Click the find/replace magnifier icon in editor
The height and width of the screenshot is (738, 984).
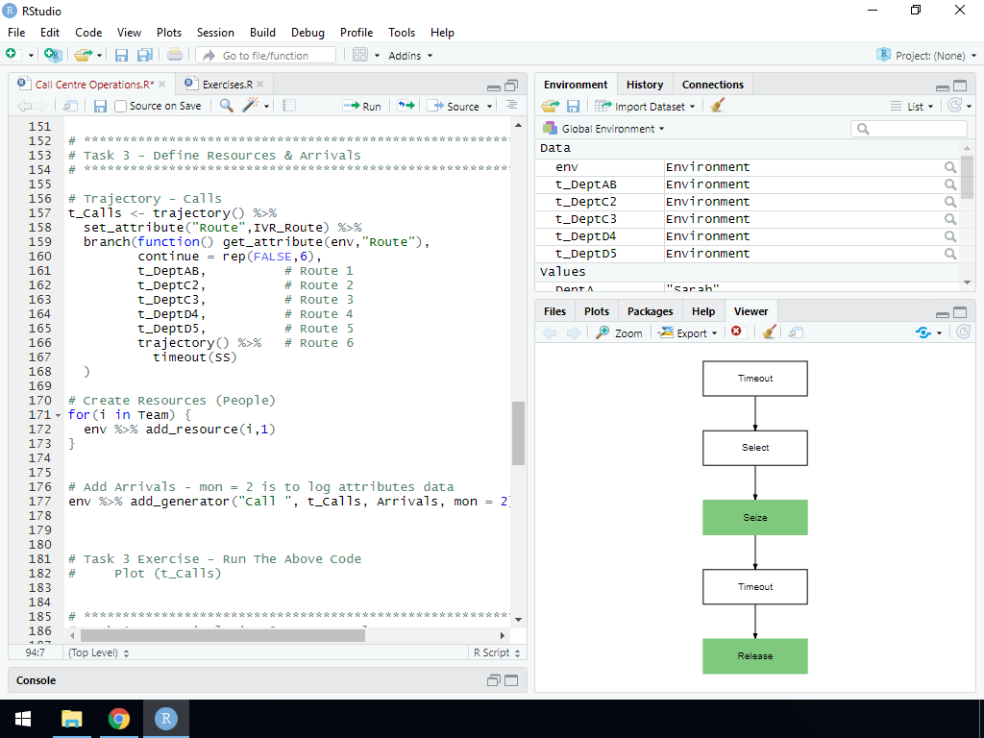(227, 106)
